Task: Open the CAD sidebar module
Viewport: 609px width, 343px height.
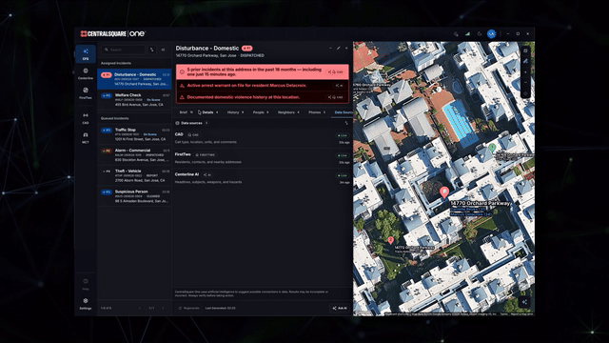Action: pos(86,118)
